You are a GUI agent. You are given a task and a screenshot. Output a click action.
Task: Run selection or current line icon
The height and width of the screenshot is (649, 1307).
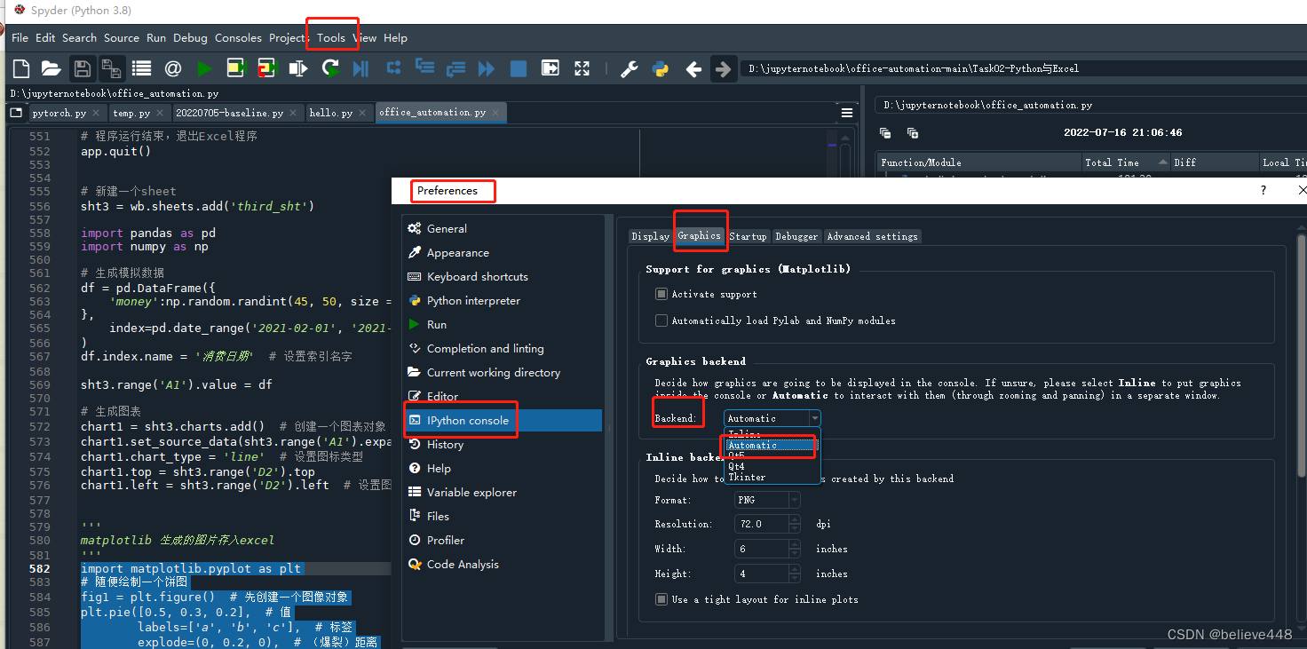pyautogui.click(x=299, y=68)
